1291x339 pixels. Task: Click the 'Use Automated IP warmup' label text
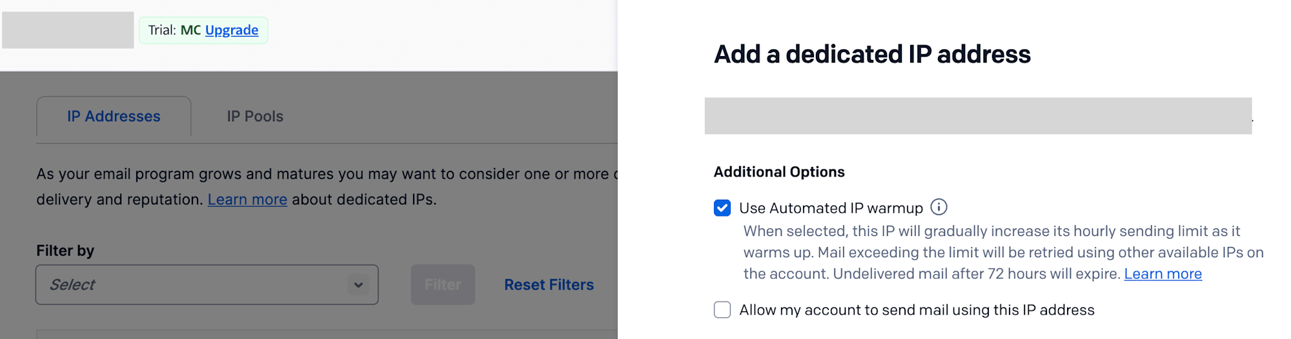pos(831,208)
